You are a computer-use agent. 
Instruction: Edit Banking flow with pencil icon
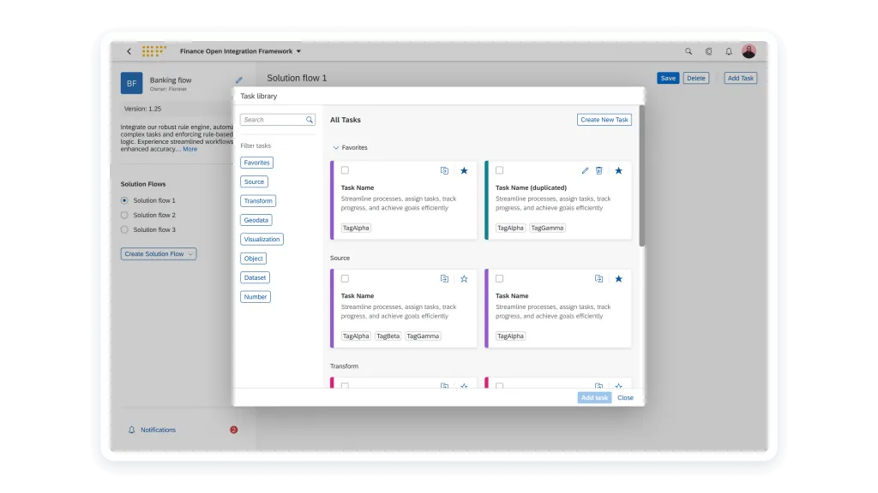pyautogui.click(x=239, y=80)
